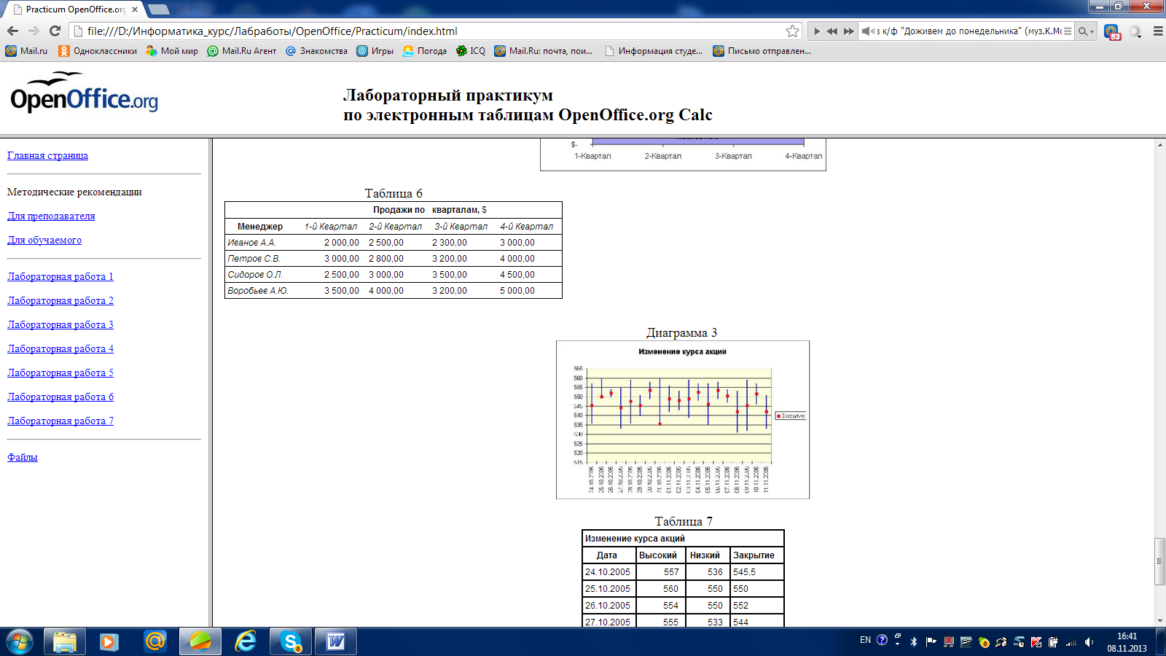Open Для обучаемого link
This screenshot has height=656, width=1166.
(x=44, y=240)
